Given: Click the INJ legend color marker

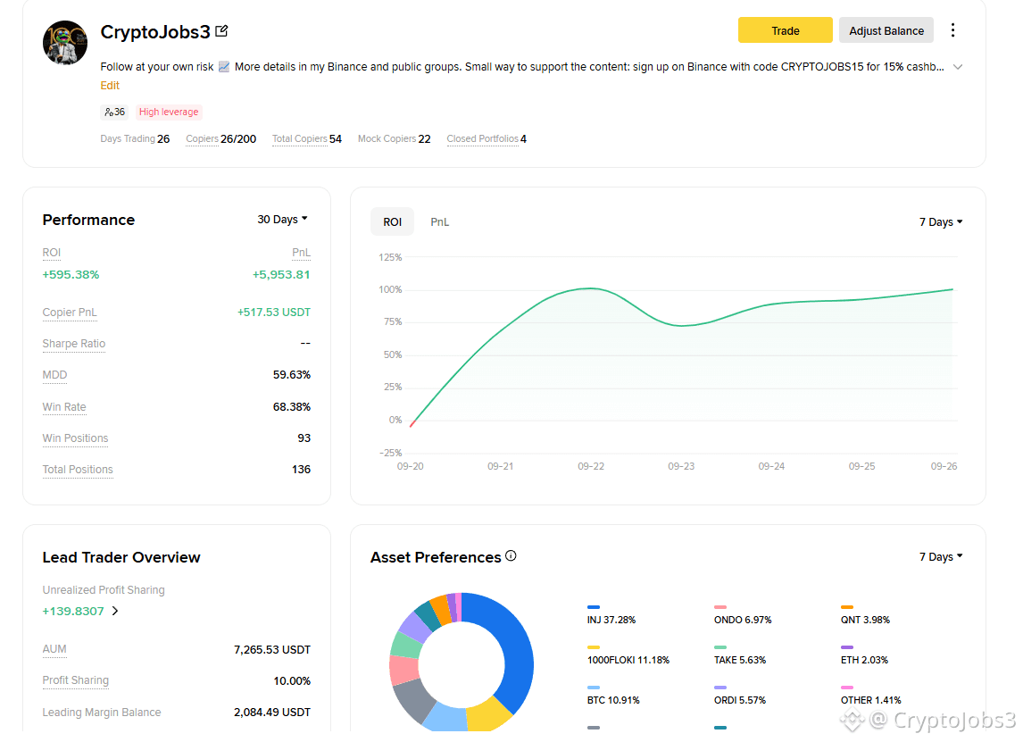Looking at the screenshot, I should 593,607.
